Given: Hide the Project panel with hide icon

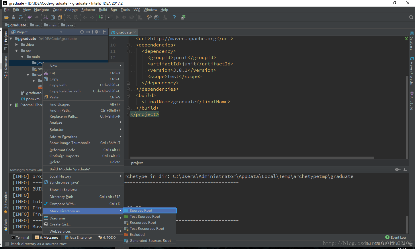Looking at the screenshot, I should coord(105,32).
